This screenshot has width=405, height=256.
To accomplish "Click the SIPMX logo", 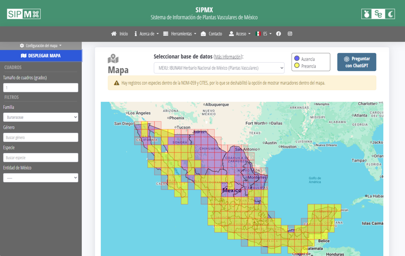I will coord(24,14).
